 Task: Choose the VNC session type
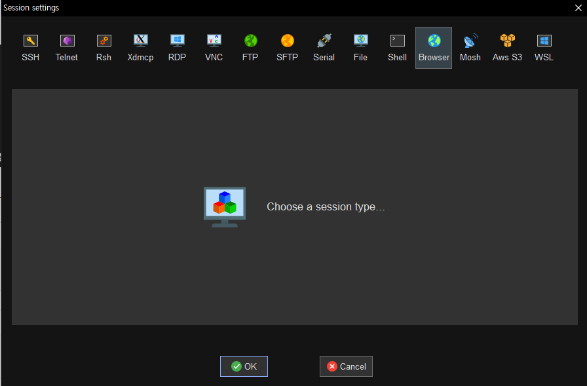214,48
